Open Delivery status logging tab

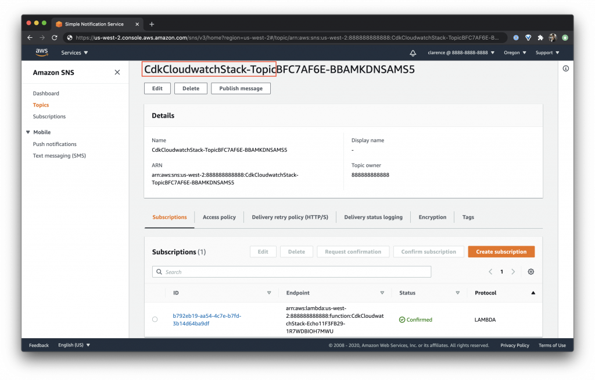374,218
